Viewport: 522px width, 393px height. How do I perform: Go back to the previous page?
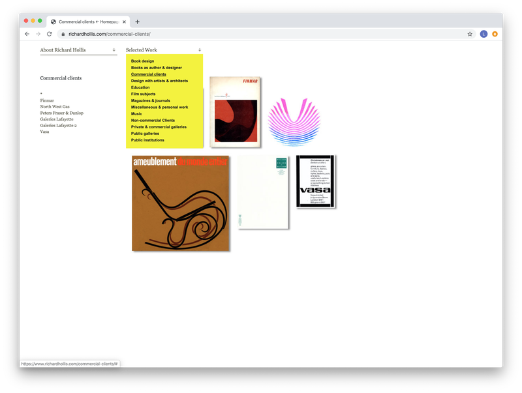(27, 34)
